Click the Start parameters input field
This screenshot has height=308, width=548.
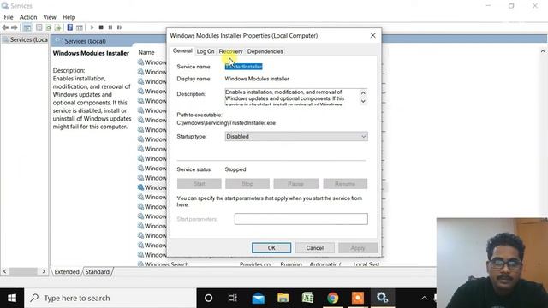pos(301,219)
